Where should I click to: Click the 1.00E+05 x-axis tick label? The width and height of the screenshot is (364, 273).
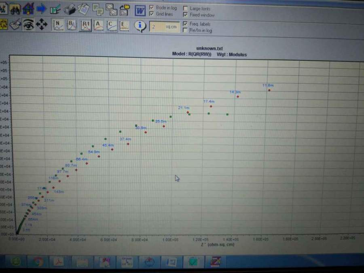tap(170, 239)
